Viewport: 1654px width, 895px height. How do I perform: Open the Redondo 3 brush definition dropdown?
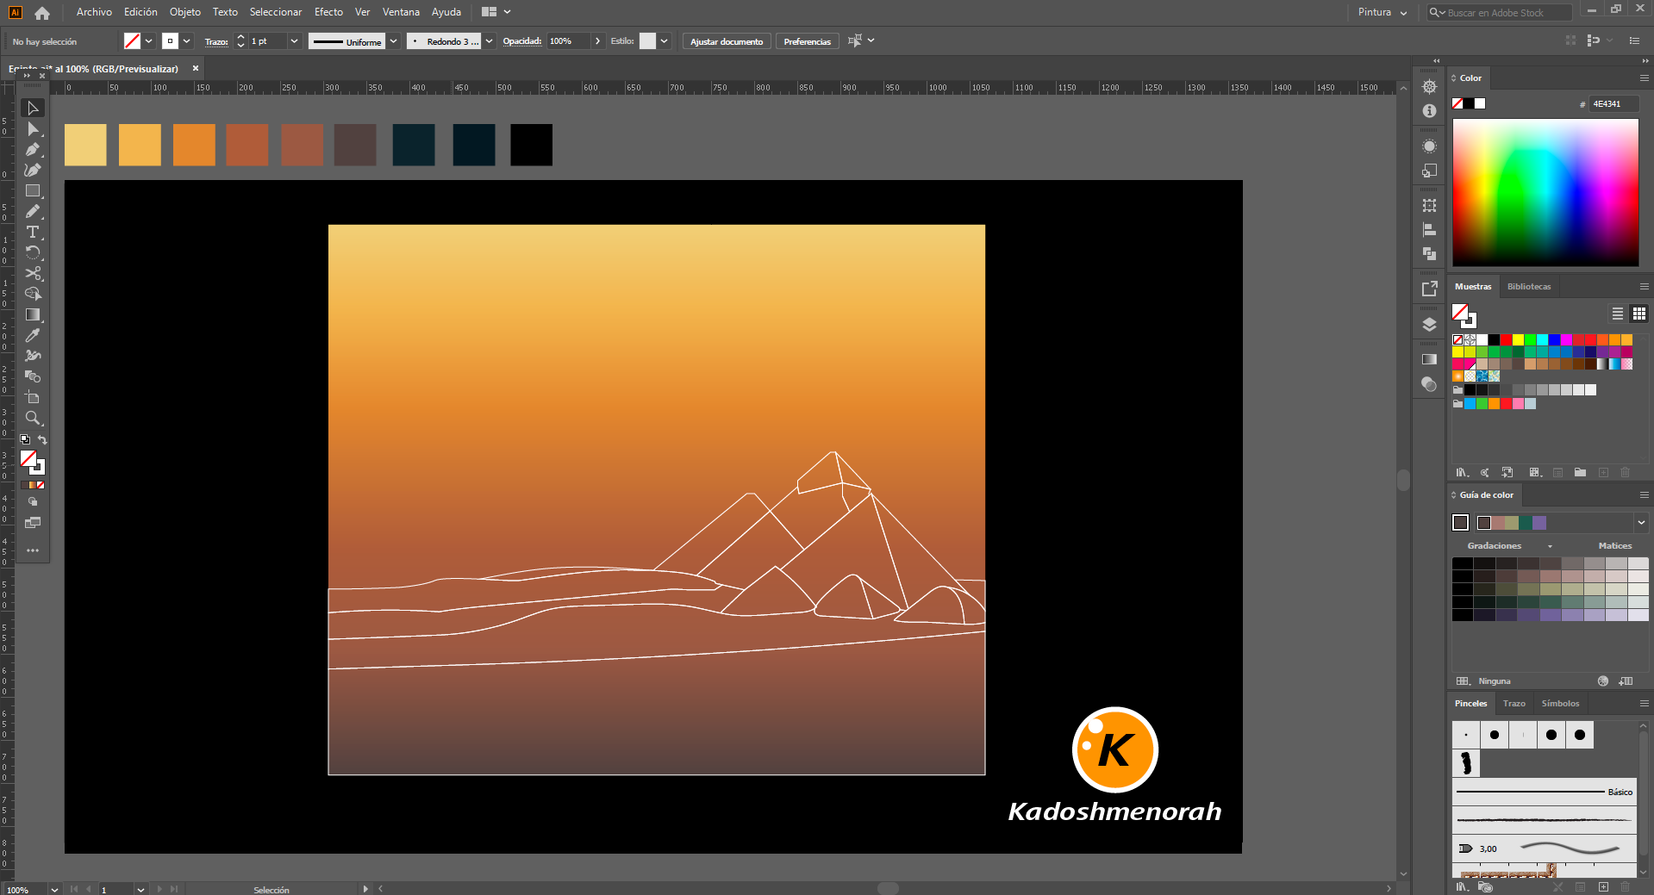point(489,41)
